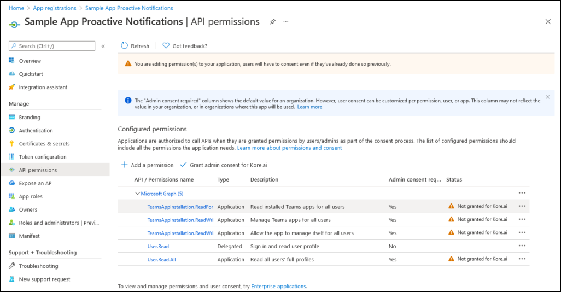Open the title bar ellipsis more options

(286, 21)
